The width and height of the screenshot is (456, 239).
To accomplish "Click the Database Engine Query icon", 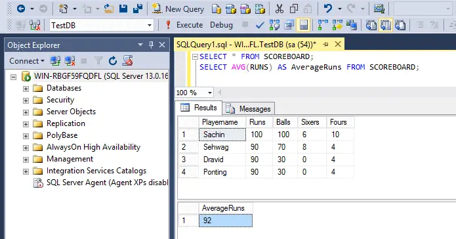I will coord(216,9).
